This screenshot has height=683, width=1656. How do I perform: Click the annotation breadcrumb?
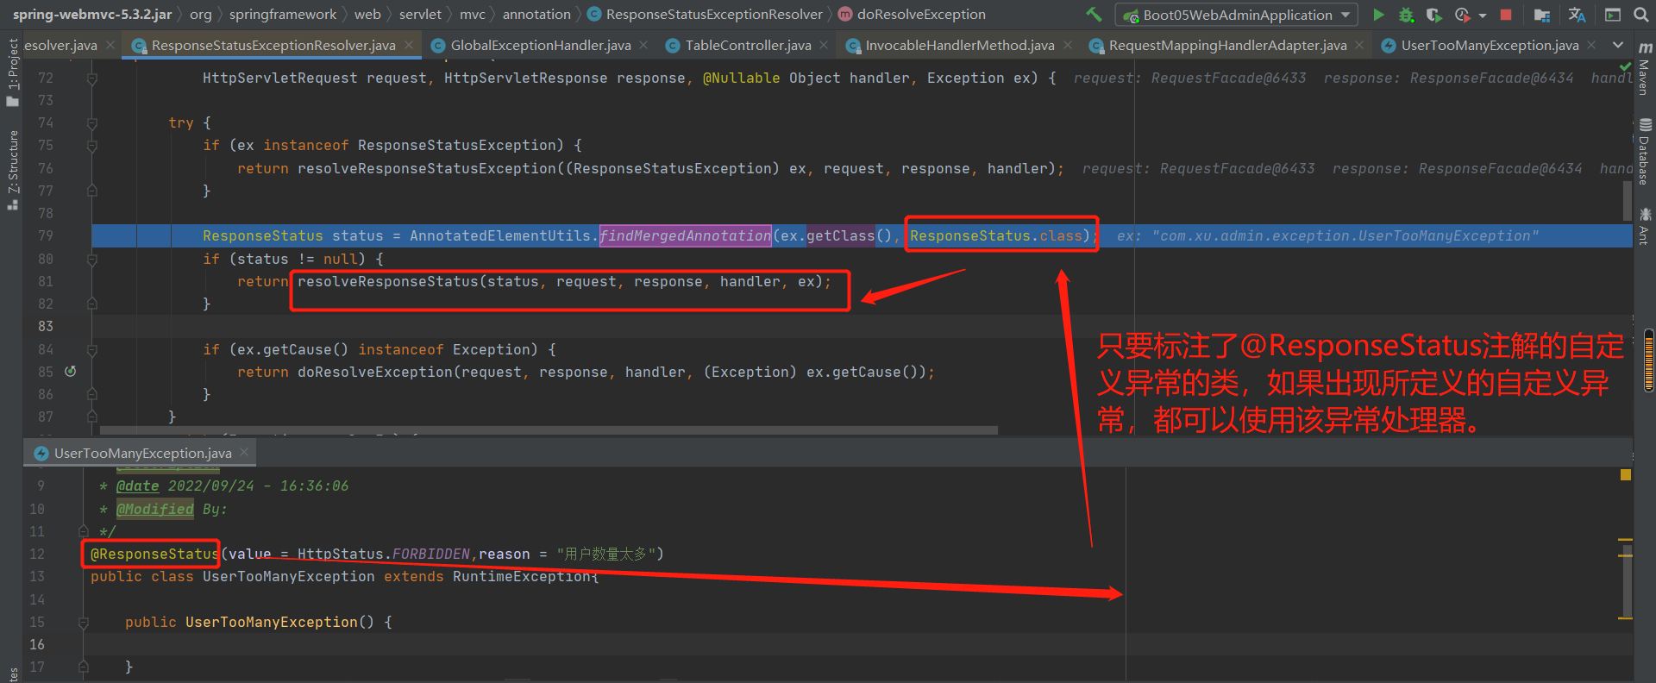536,15
